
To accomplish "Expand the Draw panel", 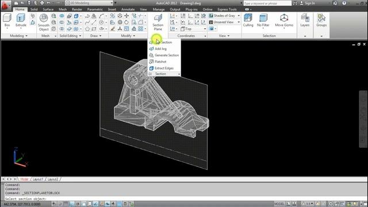I will pyautogui.click(x=96, y=36).
